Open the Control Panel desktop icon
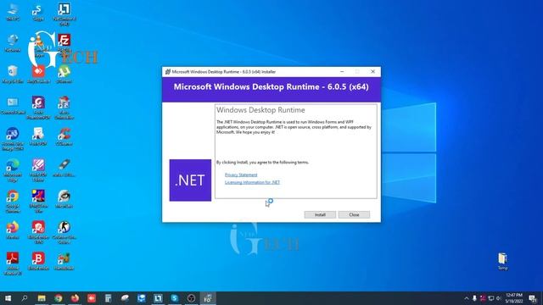The image size is (543, 305). click(x=13, y=106)
